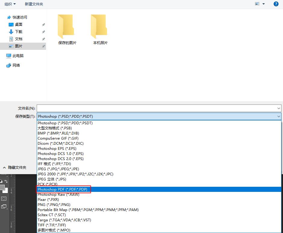Viewport: 283px width, 233px height.
Task: Click the 新建文件夹 button
Action: coord(34,4)
